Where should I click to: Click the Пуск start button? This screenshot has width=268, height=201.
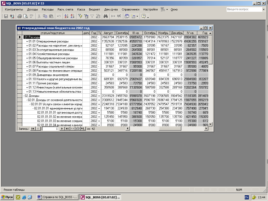(x=7, y=197)
